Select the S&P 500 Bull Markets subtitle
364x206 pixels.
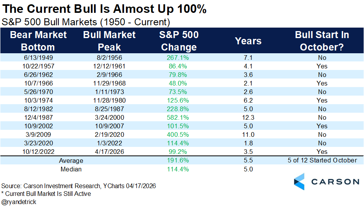coord(86,21)
